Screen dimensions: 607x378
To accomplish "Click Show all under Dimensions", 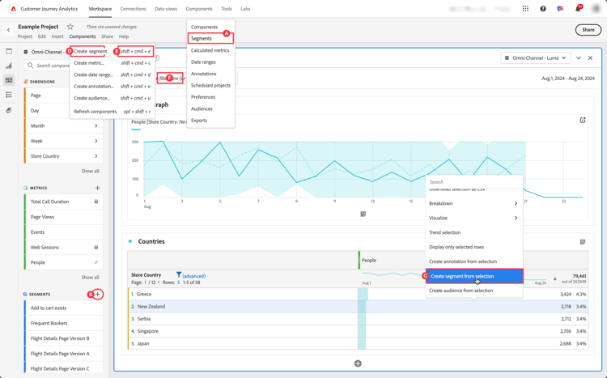I will click(x=90, y=171).
